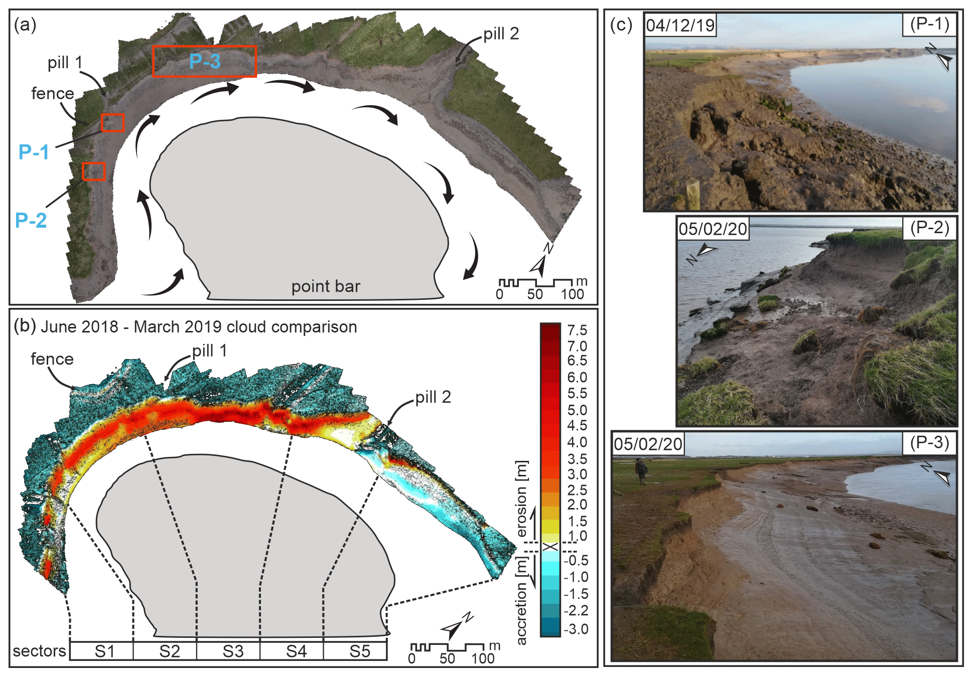Screen dimensions: 973x677
Task: Click sector S1 in sectors bar
Action: tap(102, 651)
